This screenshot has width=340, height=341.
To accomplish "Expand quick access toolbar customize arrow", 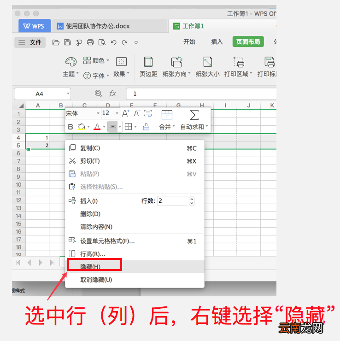I will [x=136, y=42].
